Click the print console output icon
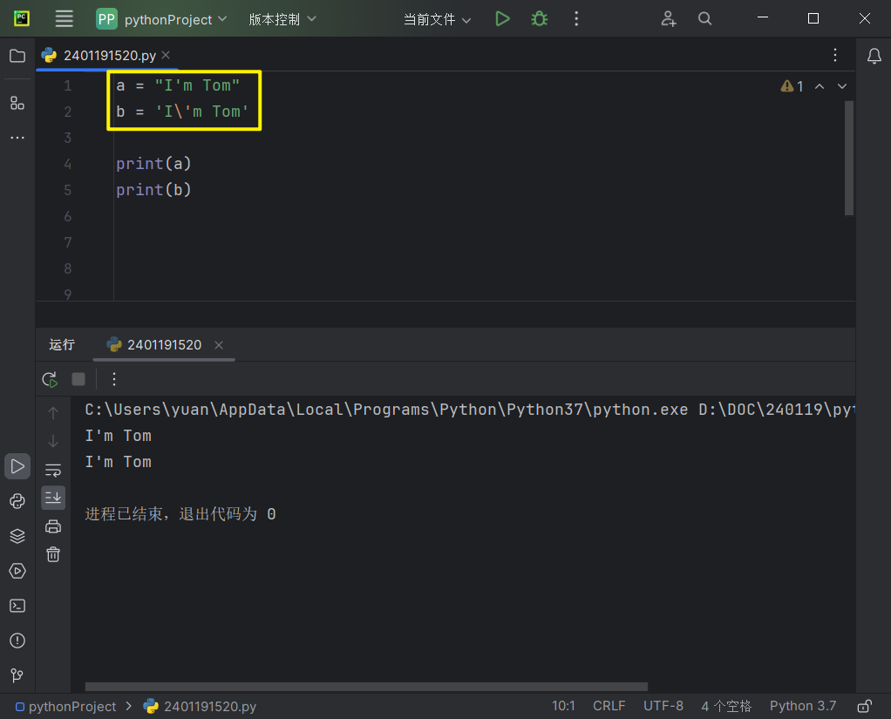The width and height of the screenshot is (891, 719). click(53, 526)
